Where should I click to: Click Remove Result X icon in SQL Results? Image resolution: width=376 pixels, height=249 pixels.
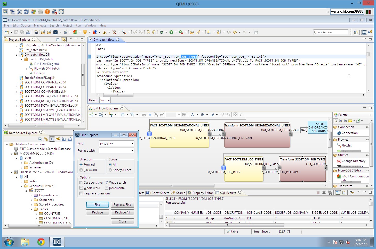324,193
